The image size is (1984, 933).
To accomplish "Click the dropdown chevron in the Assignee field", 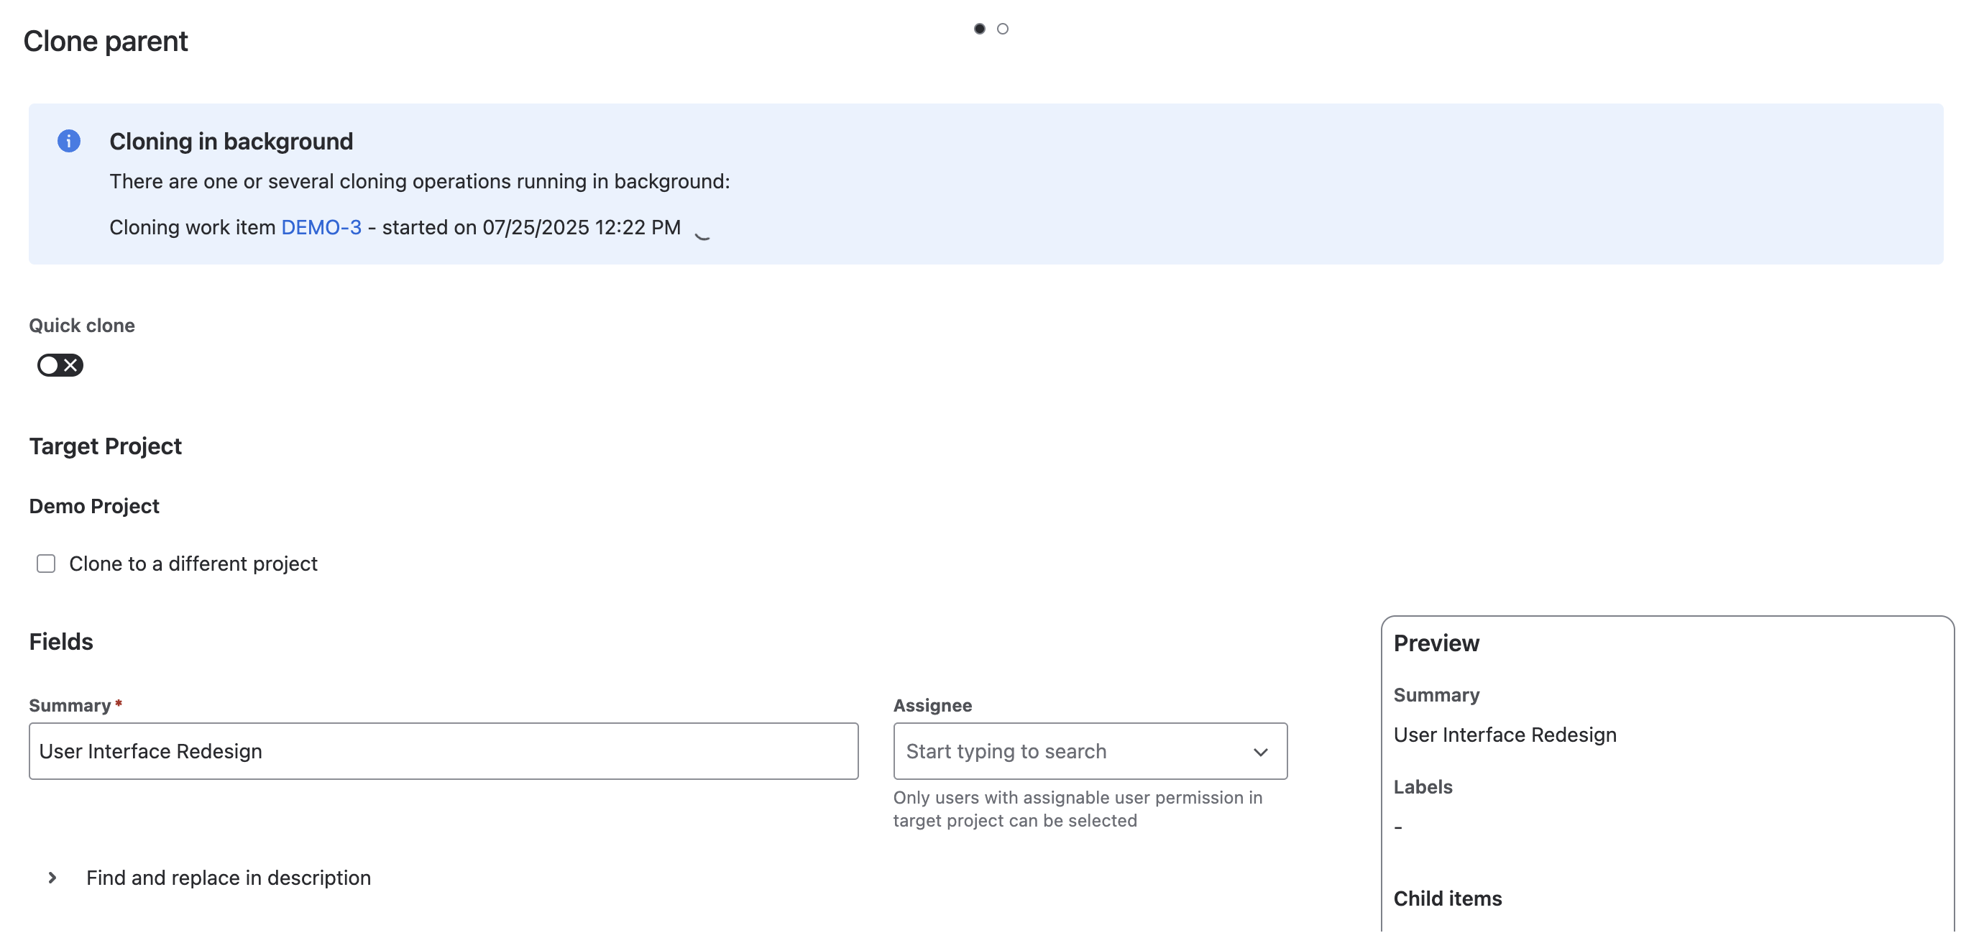I will tap(1261, 751).
